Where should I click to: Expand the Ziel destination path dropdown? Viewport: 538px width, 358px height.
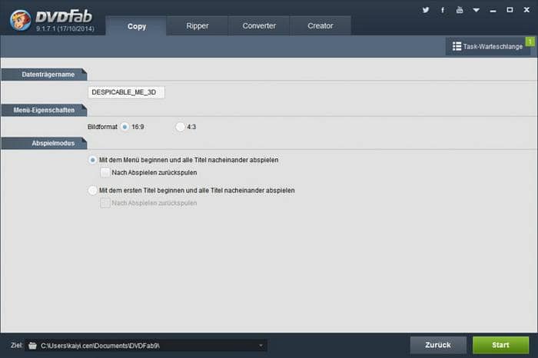pos(261,345)
